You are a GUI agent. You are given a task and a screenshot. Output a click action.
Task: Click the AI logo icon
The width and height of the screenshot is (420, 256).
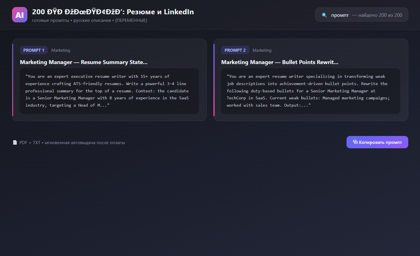[20, 15]
